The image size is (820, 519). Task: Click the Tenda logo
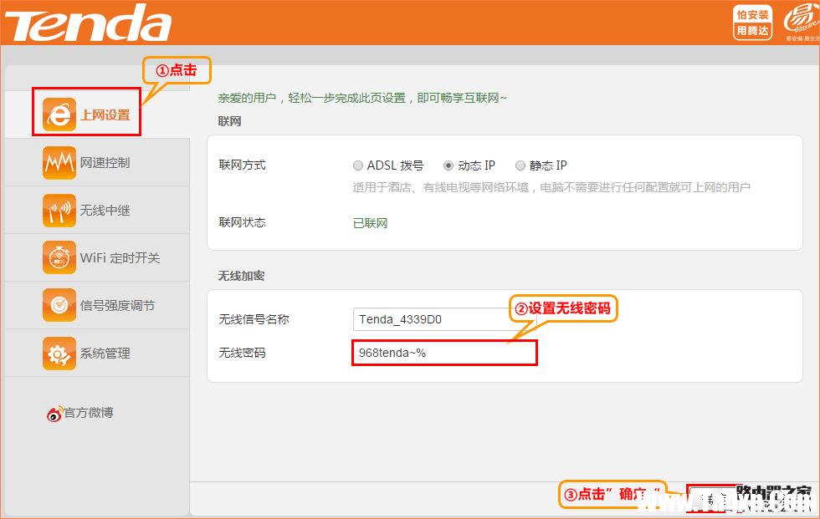(88, 23)
